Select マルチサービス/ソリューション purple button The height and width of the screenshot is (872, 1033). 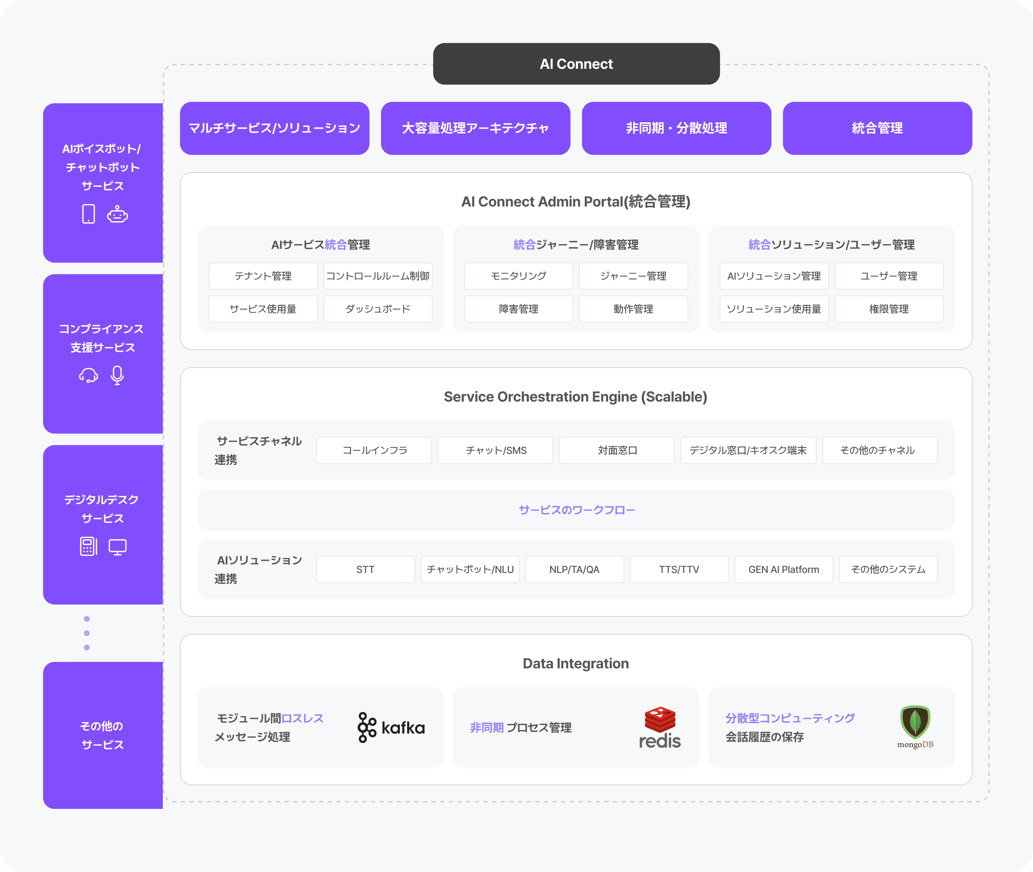pyautogui.click(x=275, y=128)
